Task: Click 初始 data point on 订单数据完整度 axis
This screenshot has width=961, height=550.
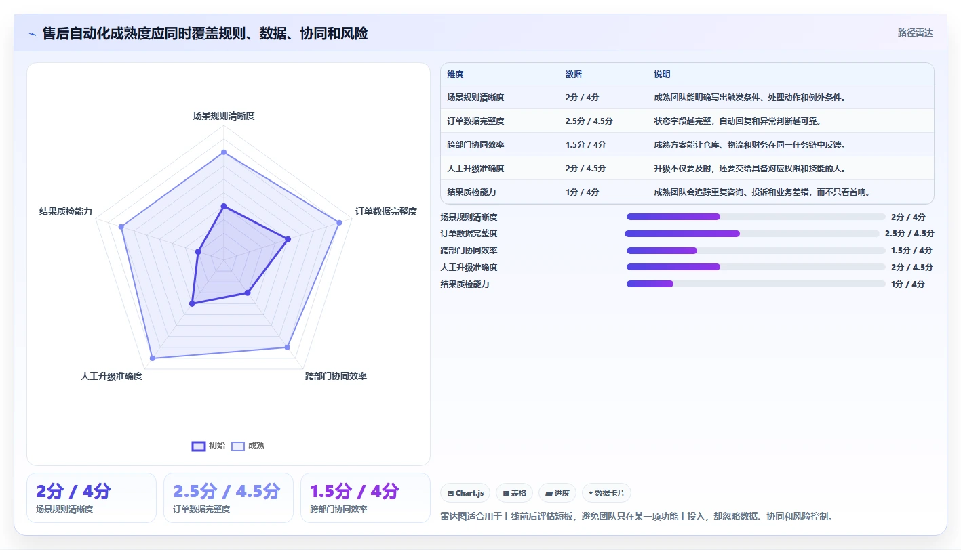Action: [x=288, y=238]
